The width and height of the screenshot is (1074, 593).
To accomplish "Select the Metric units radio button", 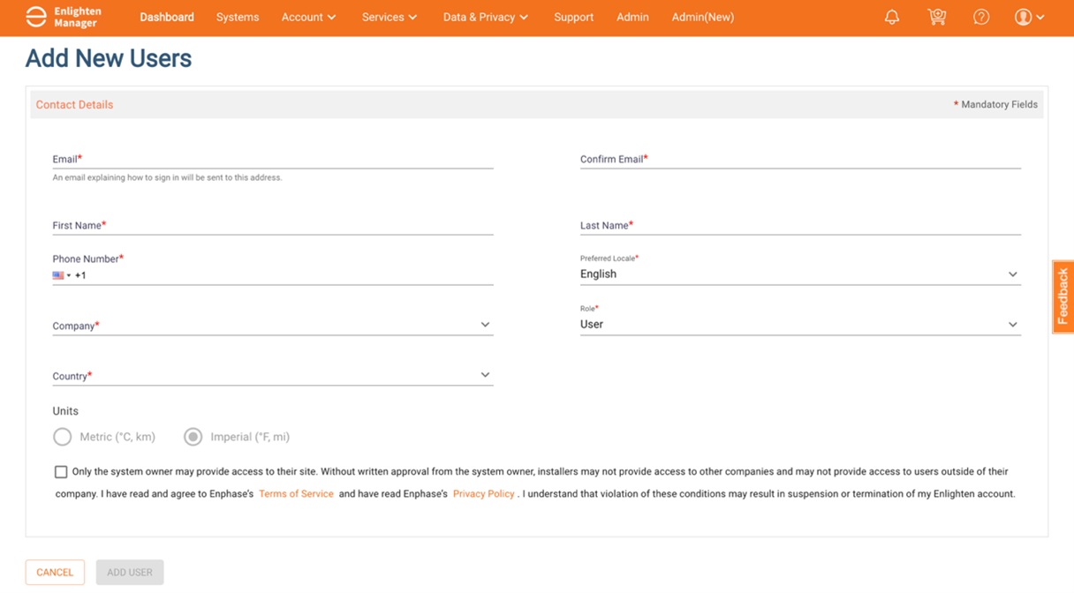I will click(x=62, y=437).
